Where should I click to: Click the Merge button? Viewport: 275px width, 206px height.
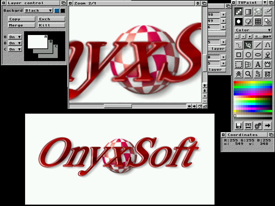pos(22,25)
